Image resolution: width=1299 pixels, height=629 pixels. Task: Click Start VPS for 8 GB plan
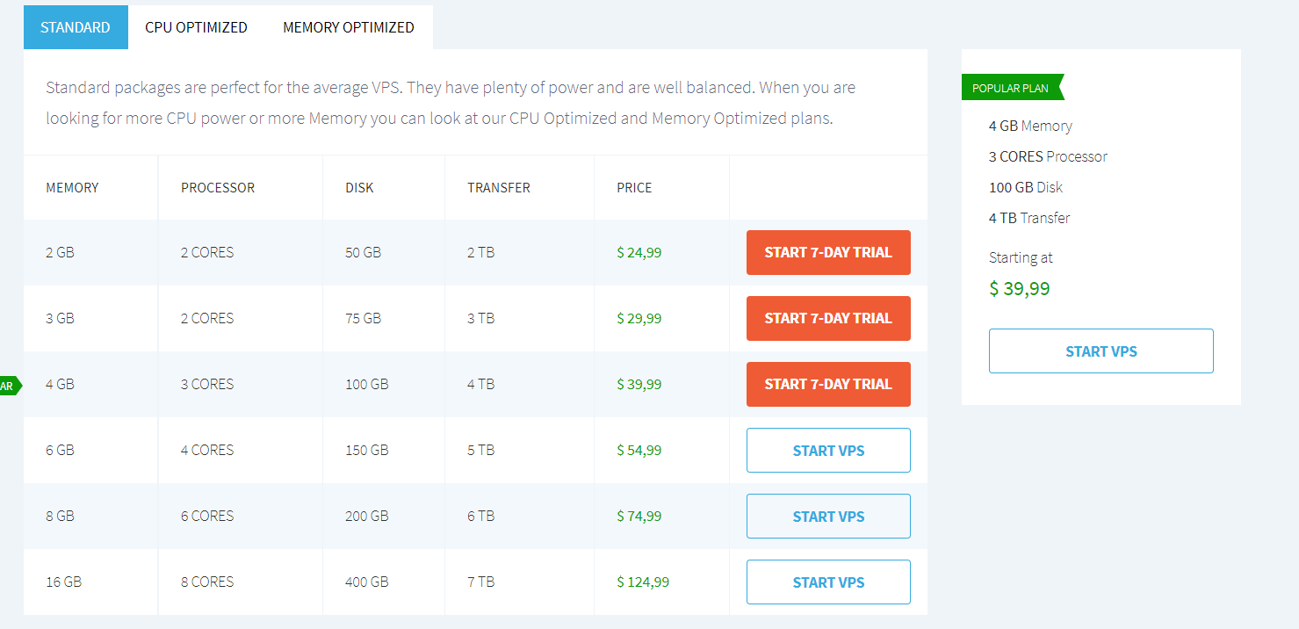click(x=827, y=517)
